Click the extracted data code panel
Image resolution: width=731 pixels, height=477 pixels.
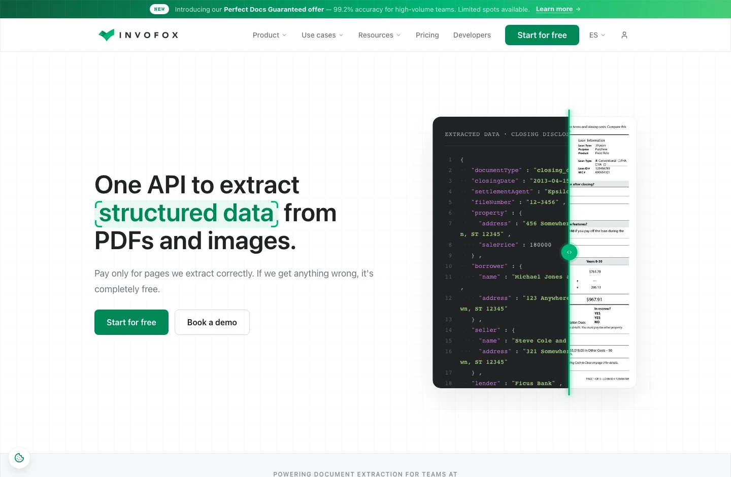click(x=501, y=253)
